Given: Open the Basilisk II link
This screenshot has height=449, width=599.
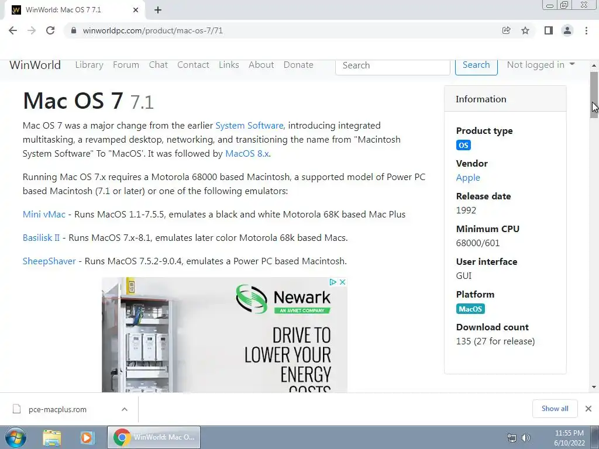Looking at the screenshot, I should coord(41,237).
